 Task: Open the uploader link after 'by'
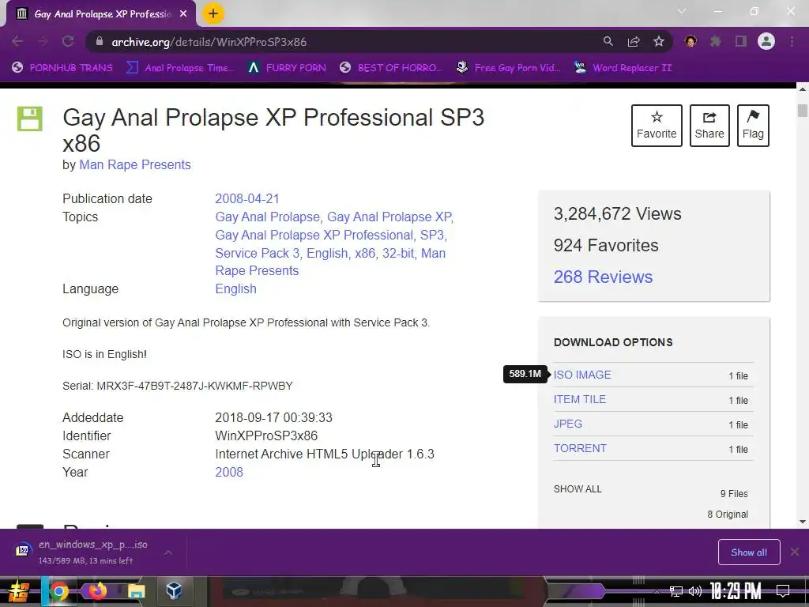(x=134, y=164)
